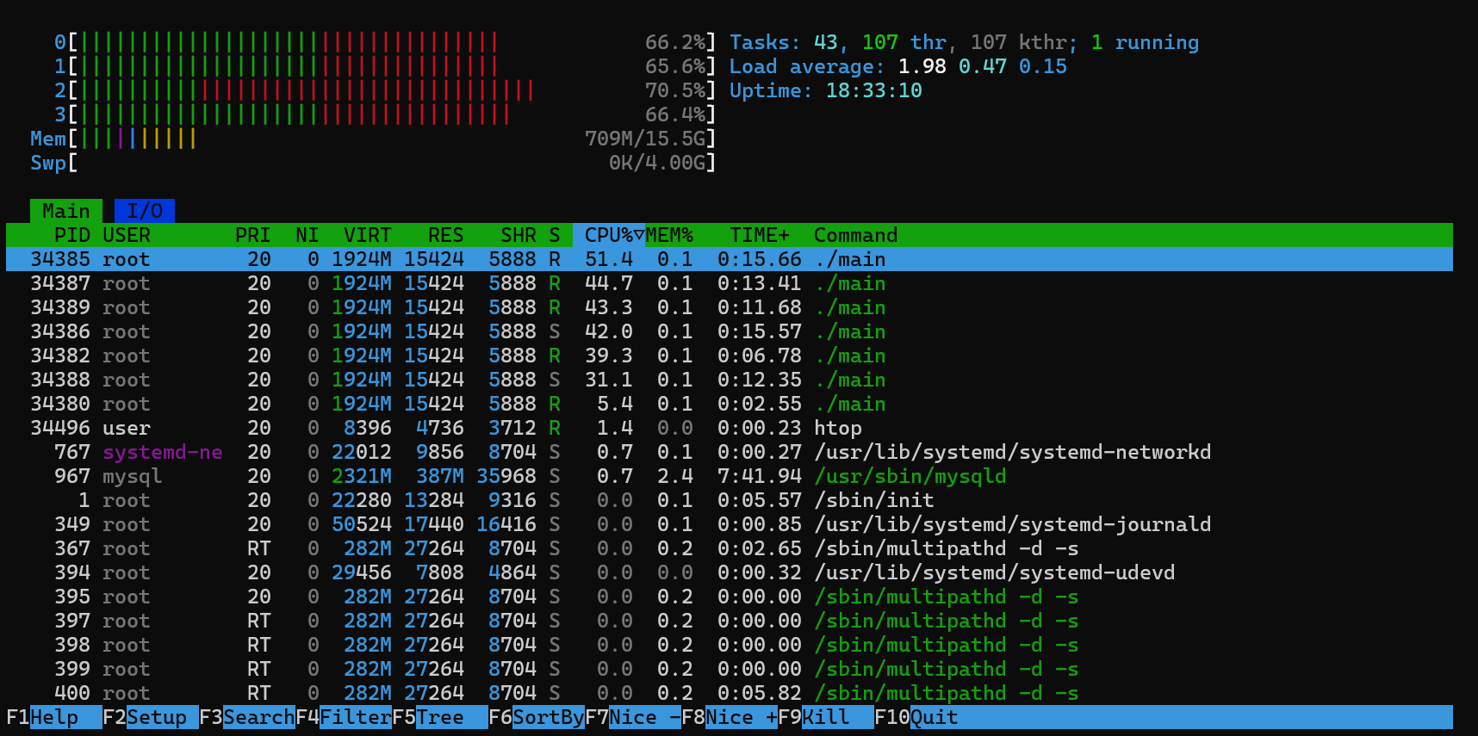Click F10 Quit button
The height and width of the screenshot is (736, 1478).
tap(916, 717)
